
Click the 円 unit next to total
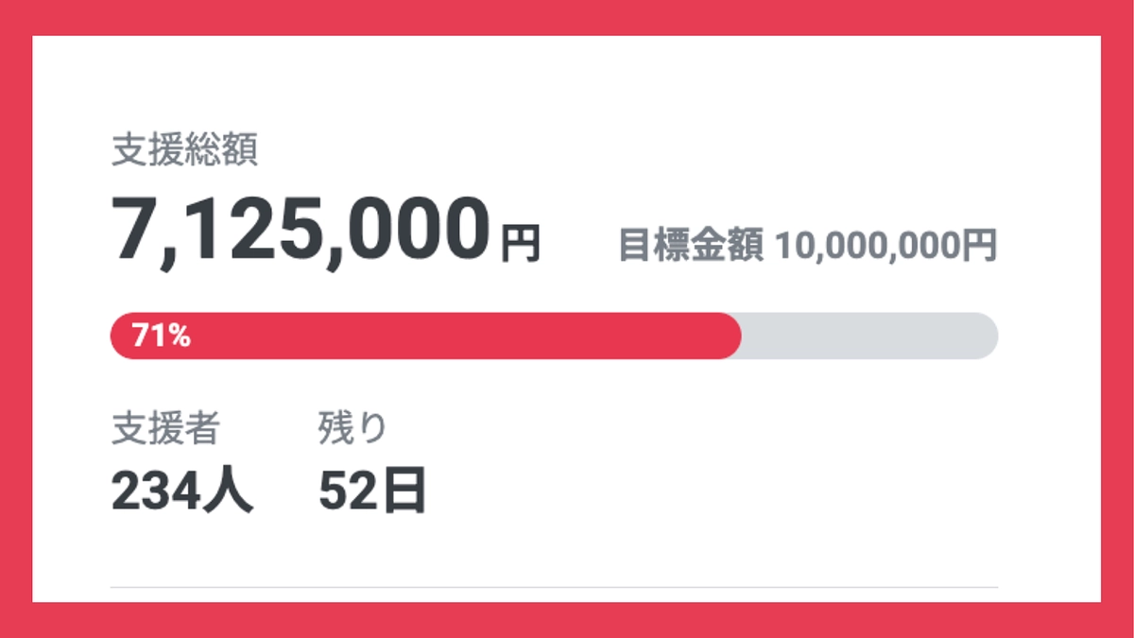coord(520,244)
